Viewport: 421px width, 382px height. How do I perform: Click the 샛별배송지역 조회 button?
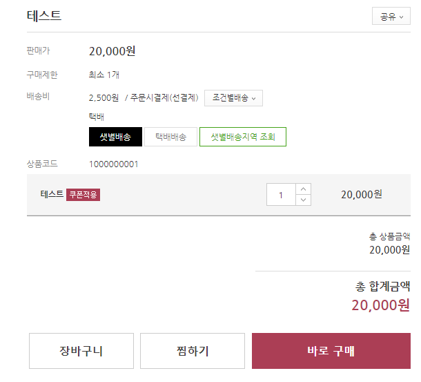(x=242, y=137)
